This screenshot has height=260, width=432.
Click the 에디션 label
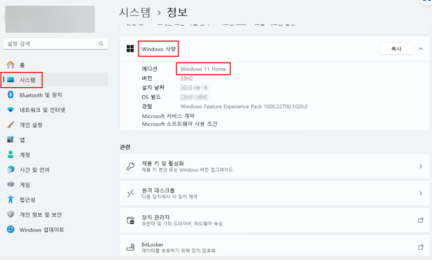point(150,69)
